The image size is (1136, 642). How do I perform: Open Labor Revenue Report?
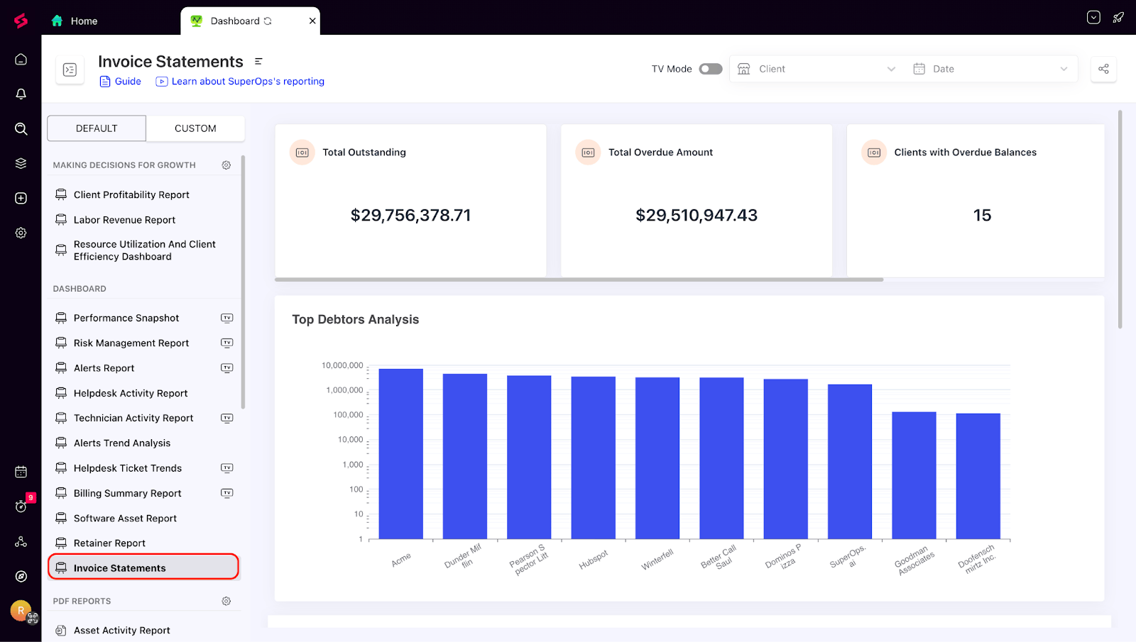(124, 220)
